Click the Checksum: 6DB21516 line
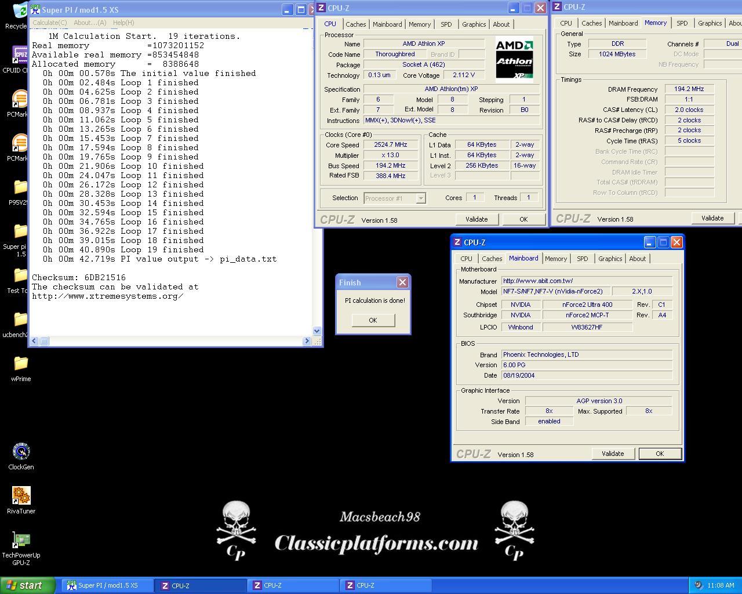This screenshot has height=594, width=742. (79, 277)
